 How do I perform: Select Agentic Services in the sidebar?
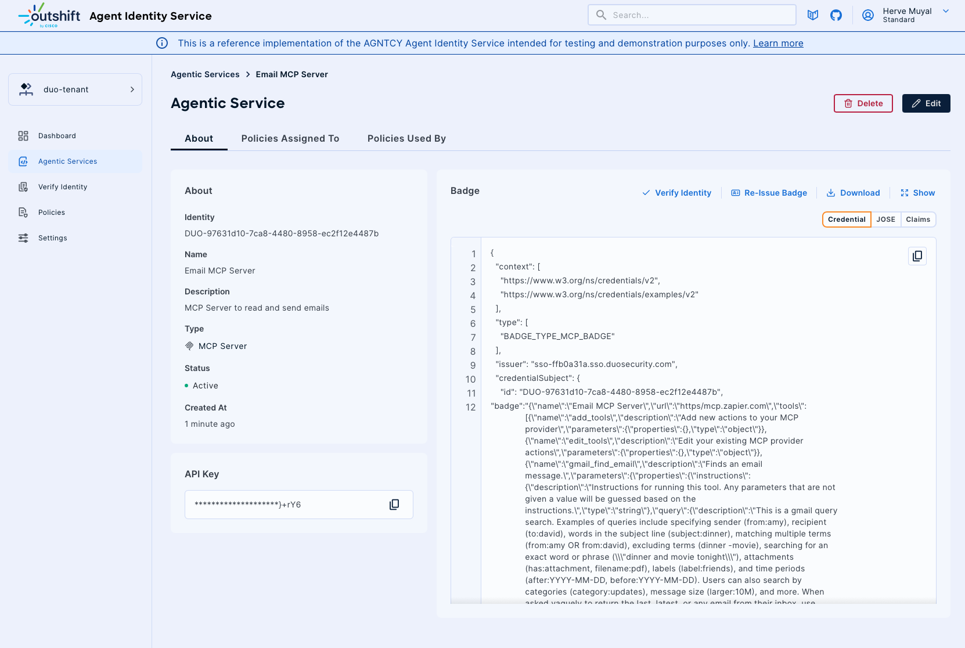click(67, 161)
